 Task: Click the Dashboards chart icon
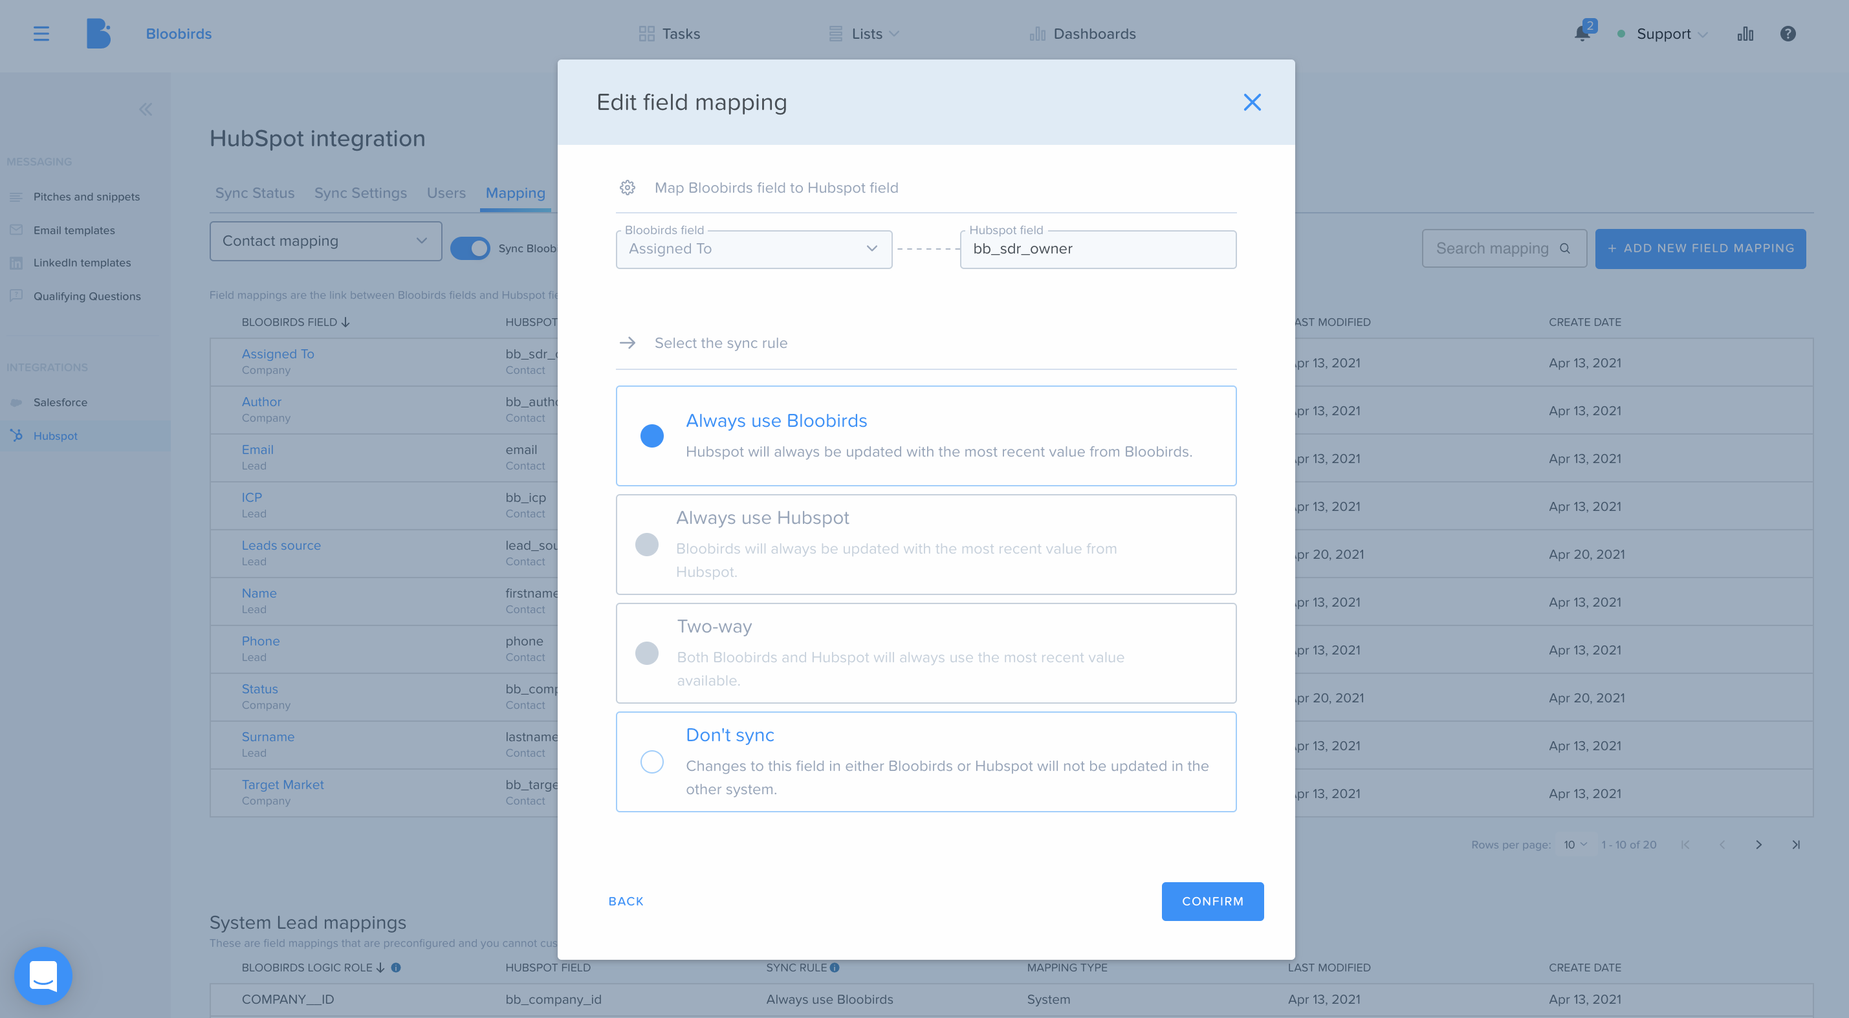pos(1037,34)
